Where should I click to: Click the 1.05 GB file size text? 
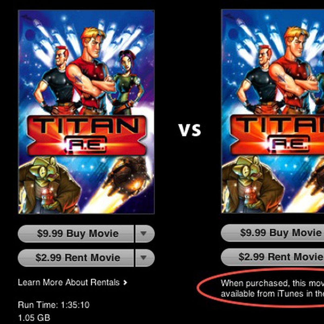(x=34, y=318)
